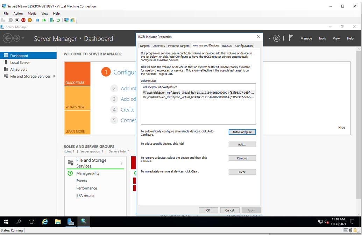Click the LEARN MORE tile
The width and height of the screenshot is (362, 235).
coord(77,122)
